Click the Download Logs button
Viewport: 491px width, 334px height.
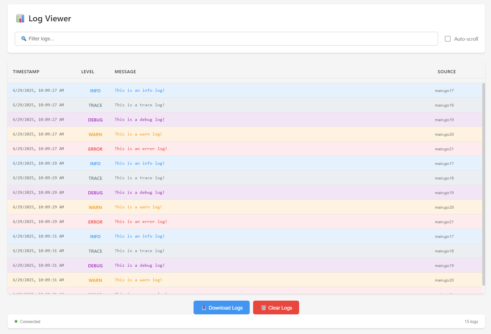(x=221, y=308)
